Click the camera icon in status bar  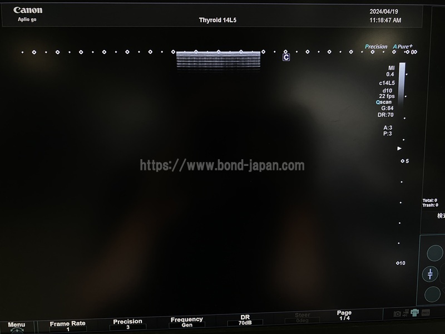[397, 314]
